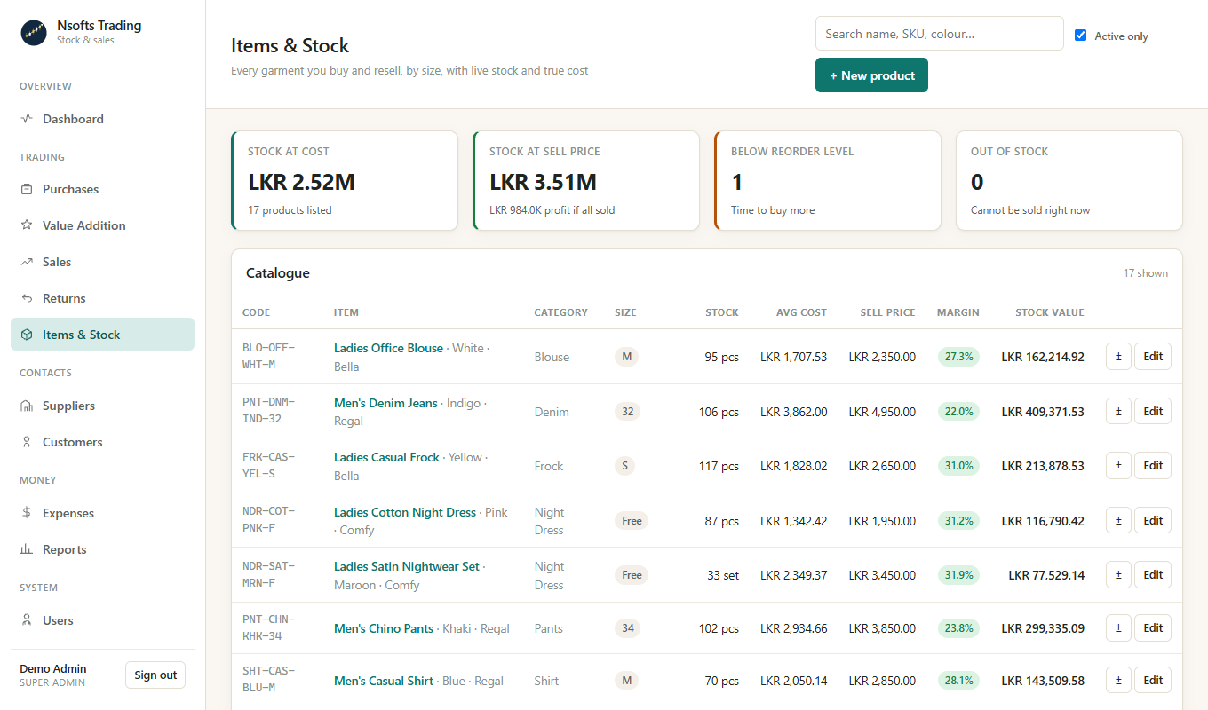Click the Expenses dollar icon
This screenshot has height=710, width=1208.
27,513
